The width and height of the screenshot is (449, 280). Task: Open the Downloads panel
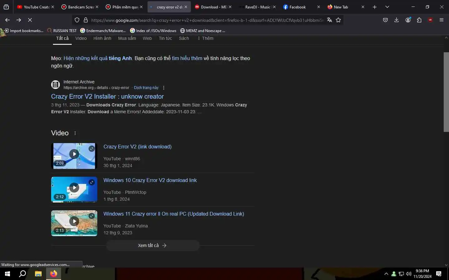(x=397, y=20)
